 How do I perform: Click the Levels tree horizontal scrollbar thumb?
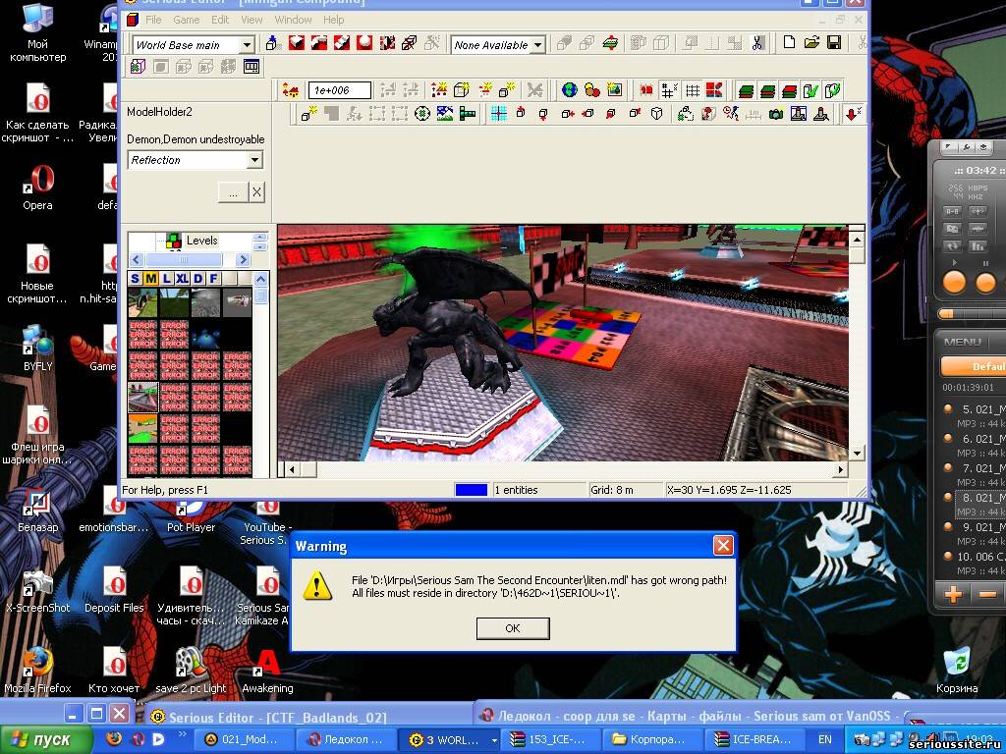184,259
